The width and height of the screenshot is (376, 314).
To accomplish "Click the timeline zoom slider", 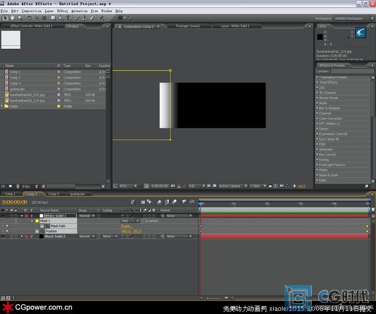I will [x=214, y=298].
